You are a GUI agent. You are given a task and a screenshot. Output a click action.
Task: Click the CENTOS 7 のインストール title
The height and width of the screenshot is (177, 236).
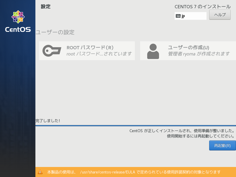tap(203, 6)
